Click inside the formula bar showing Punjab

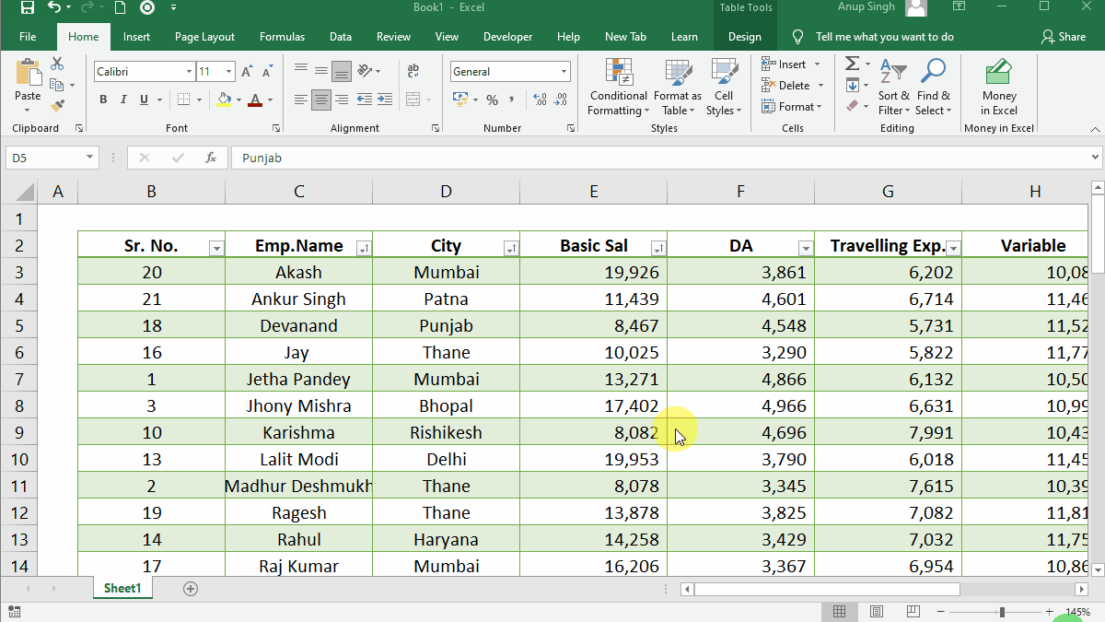pos(368,158)
